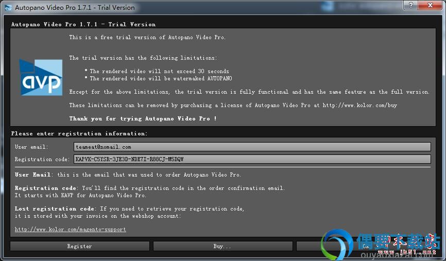Viewport: 446px width, 261px height.
Task: Click inside the User email field
Action: [x=252, y=147]
